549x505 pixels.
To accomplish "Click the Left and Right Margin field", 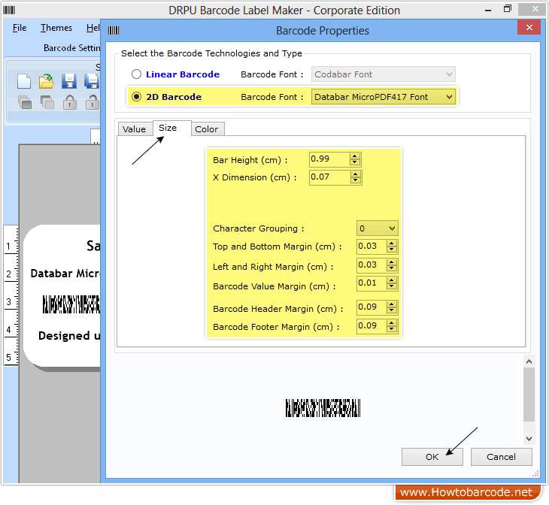I will point(372,265).
